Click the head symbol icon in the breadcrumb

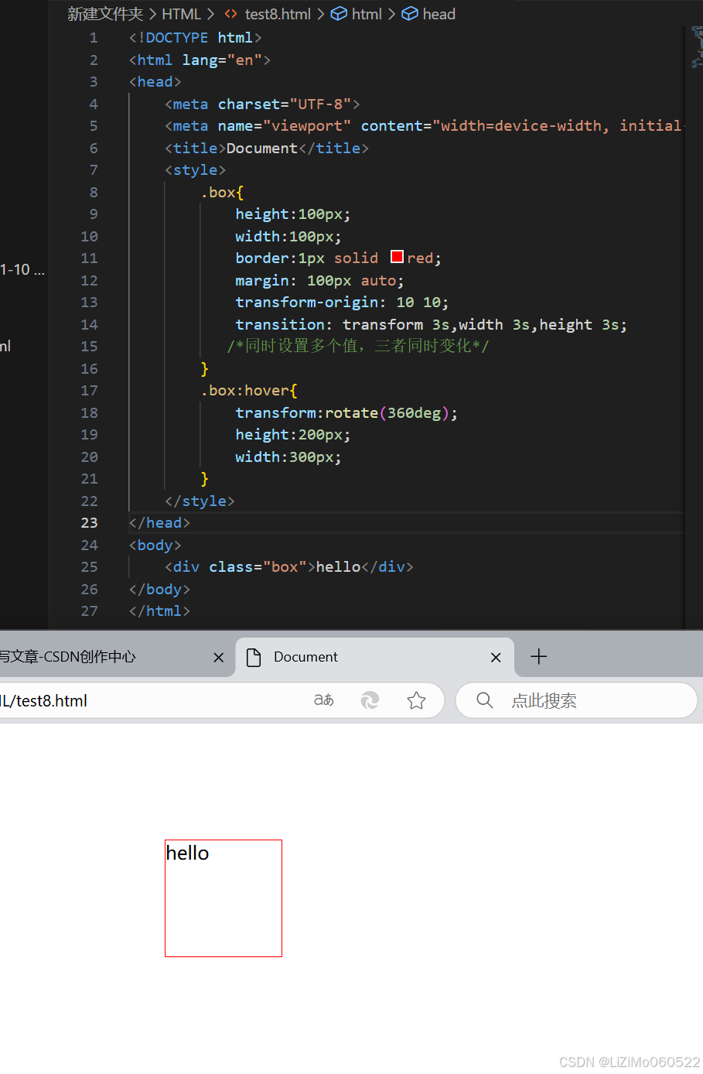click(410, 14)
